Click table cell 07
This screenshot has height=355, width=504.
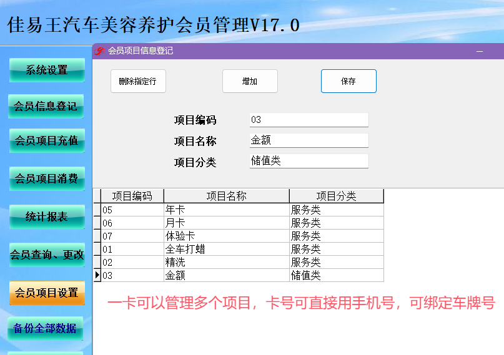(132, 236)
